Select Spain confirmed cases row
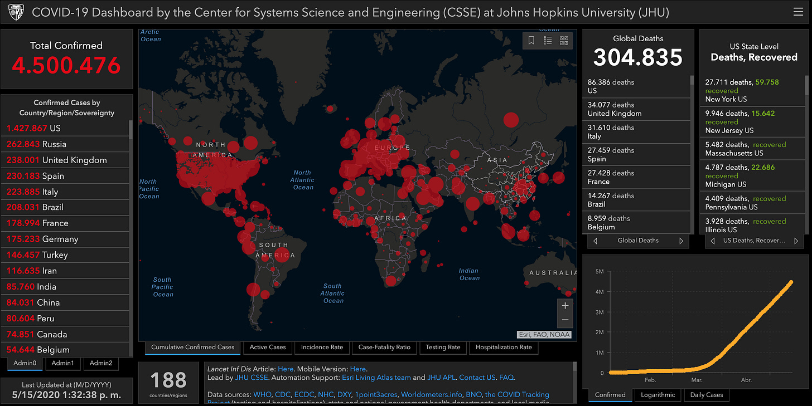 (65, 175)
